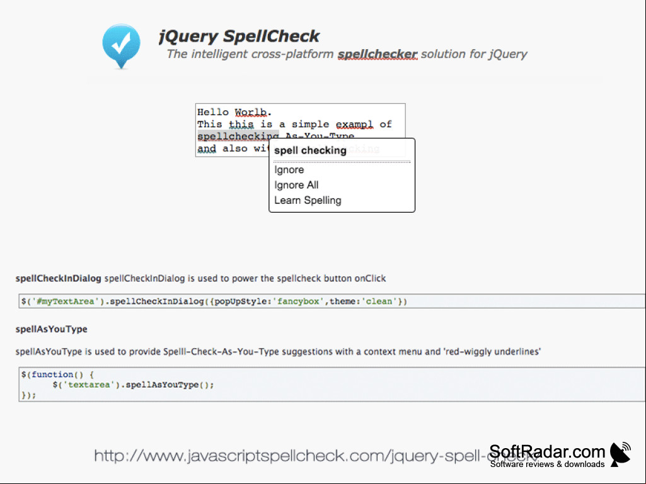The width and height of the screenshot is (646, 484).
Task: Select Ignore in the context menu
Action: tap(289, 169)
